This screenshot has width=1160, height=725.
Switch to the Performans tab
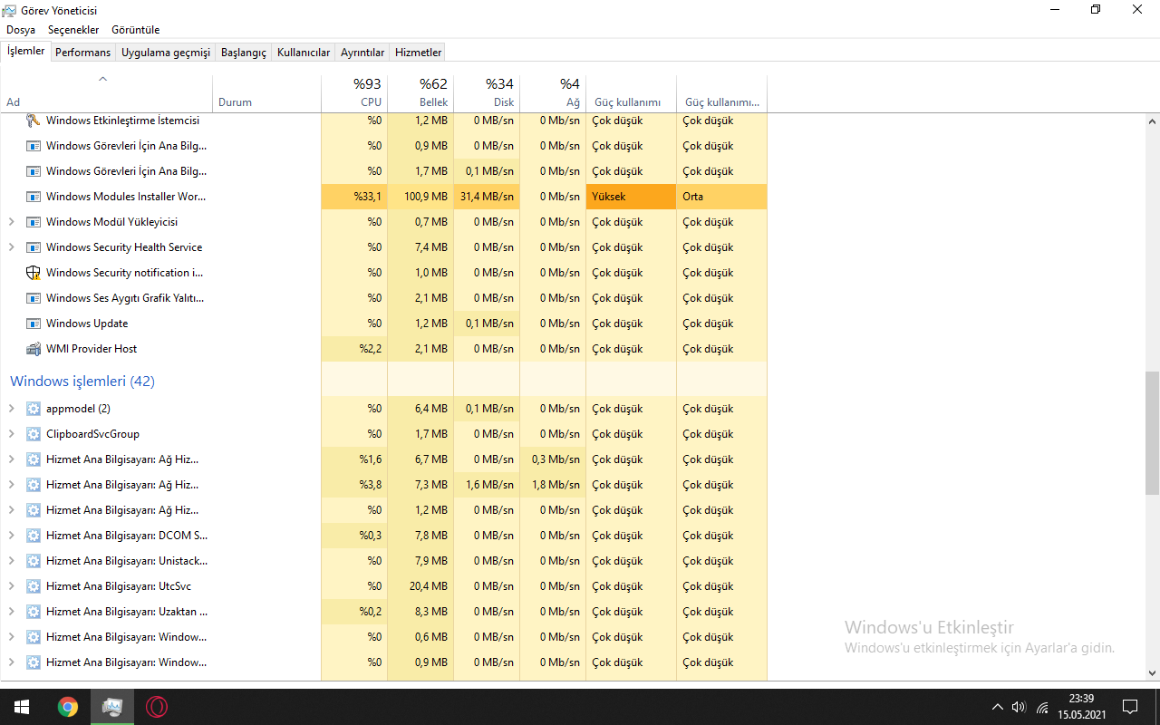(x=82, y=53)
